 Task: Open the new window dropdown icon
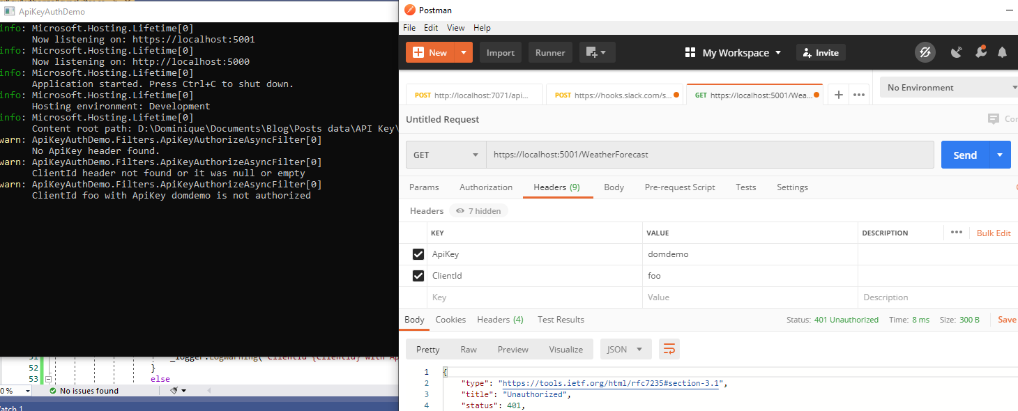pyautogui.click(x=597, y=52)
